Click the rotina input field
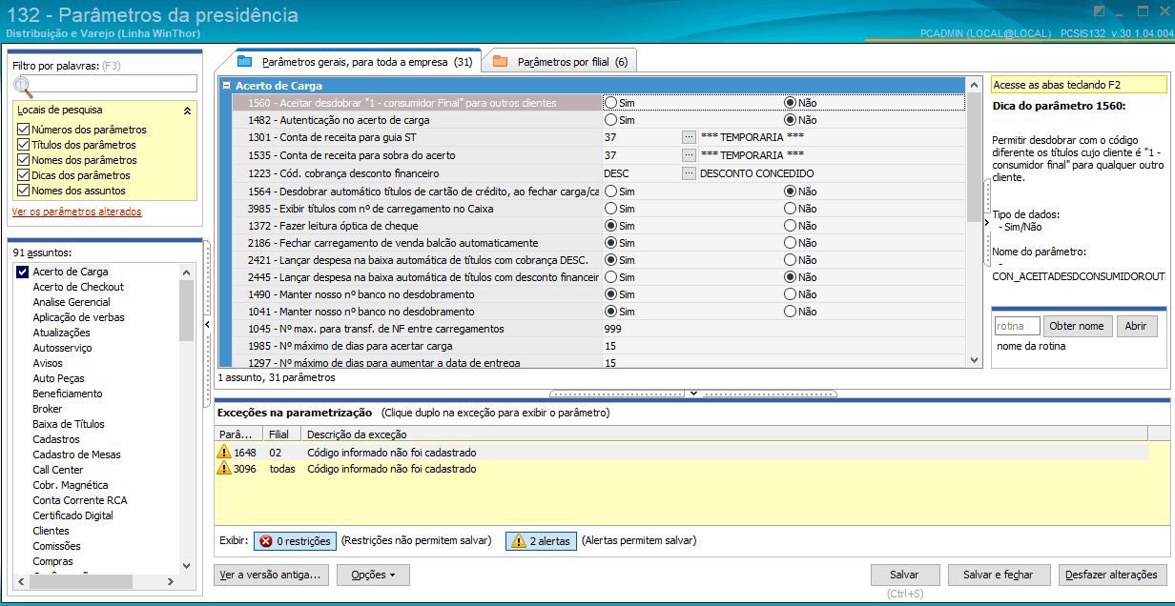The width and height of the screenshot is (1175, 606). 1017,326
